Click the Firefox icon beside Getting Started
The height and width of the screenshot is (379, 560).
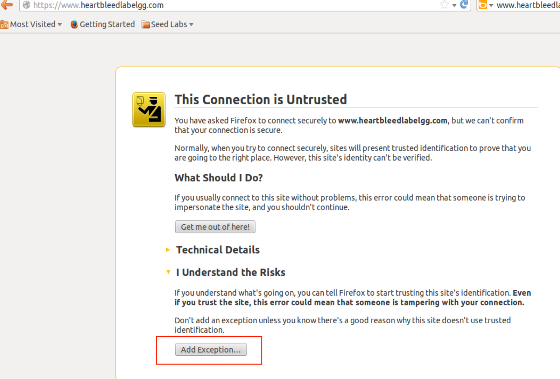[74, 24]
